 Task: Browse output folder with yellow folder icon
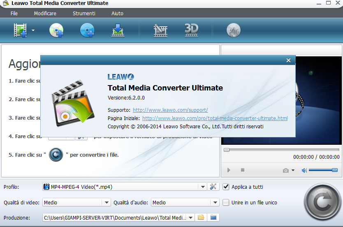[201, 218]
